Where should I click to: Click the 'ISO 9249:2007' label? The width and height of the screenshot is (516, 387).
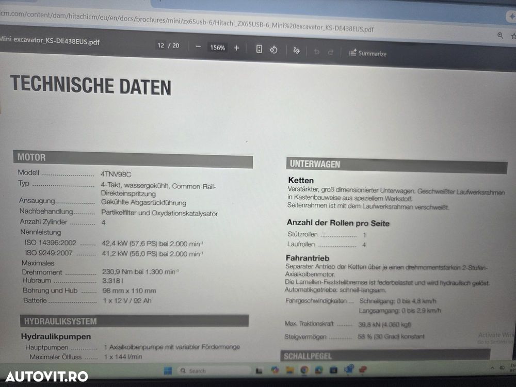[49, 253]
